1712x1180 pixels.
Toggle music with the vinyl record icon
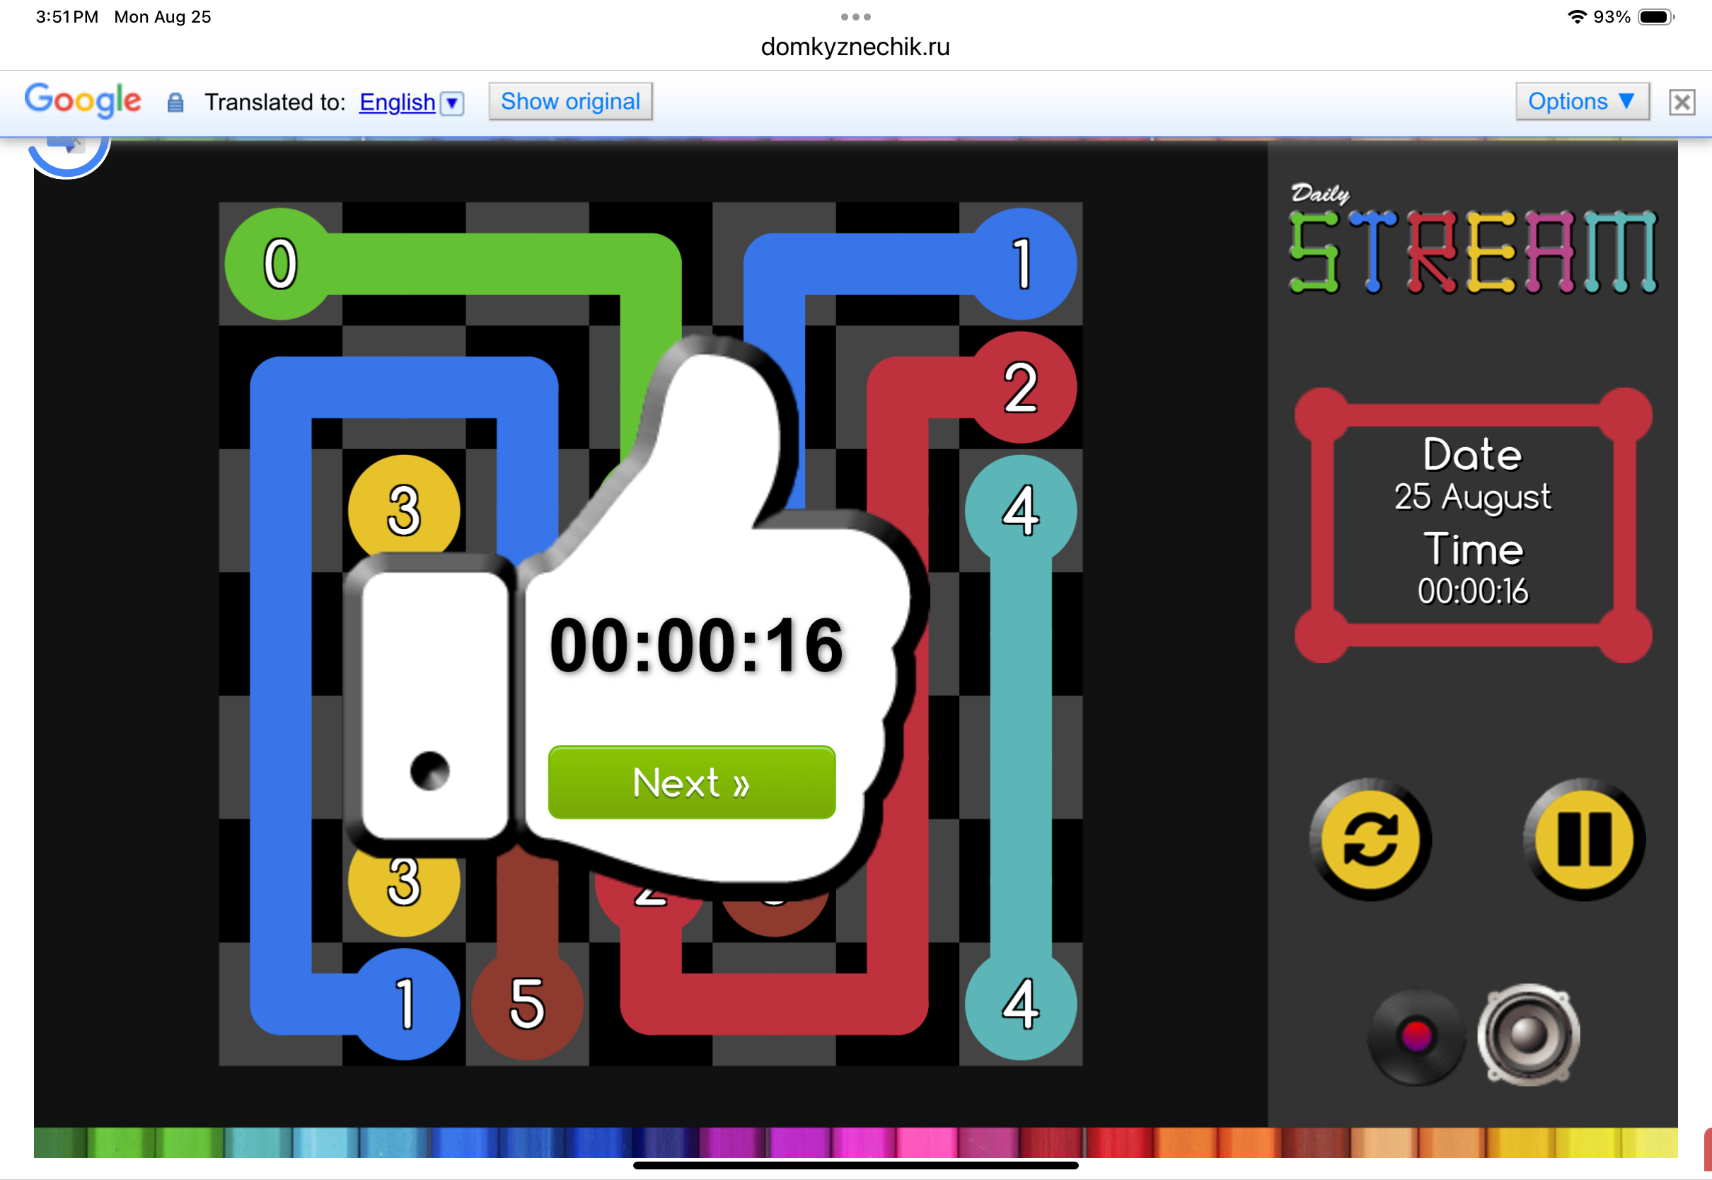tap(1416, 1036)
